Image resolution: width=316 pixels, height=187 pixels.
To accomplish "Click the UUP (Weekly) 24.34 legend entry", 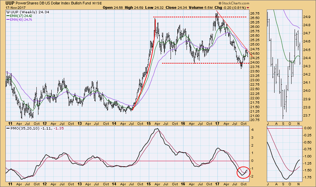I will pos(28,12).
